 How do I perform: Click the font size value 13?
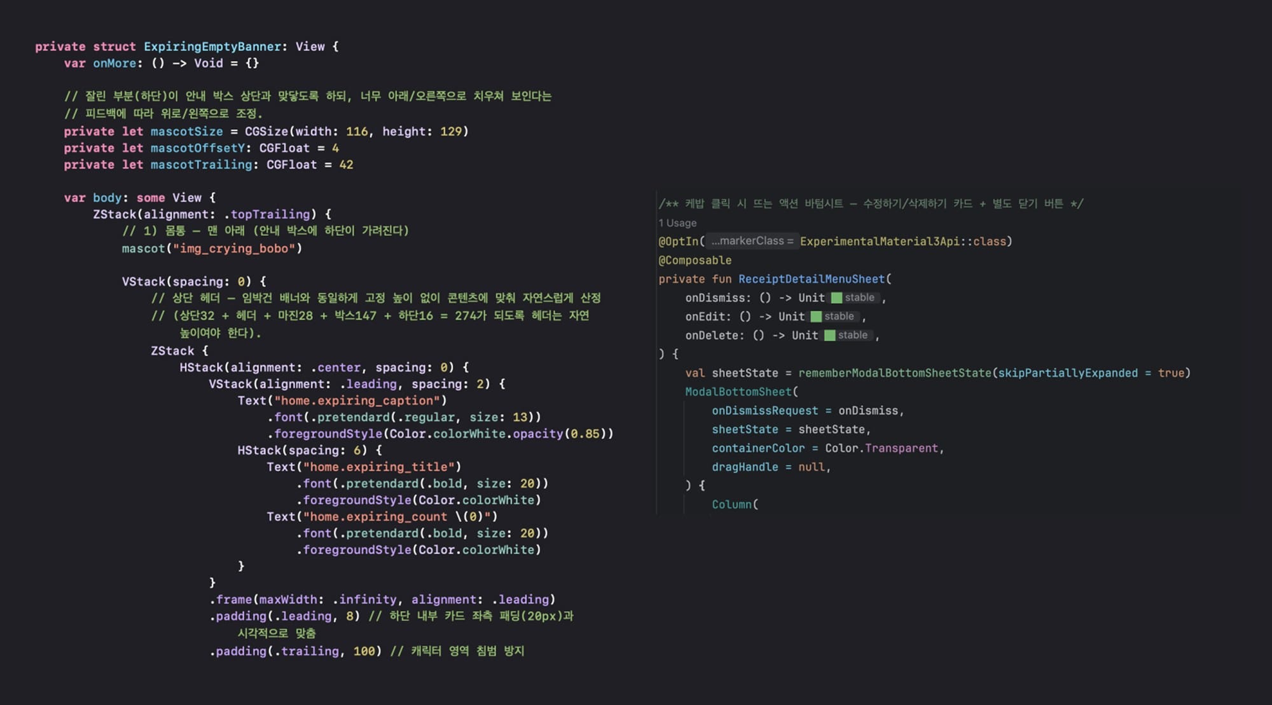click(520, 417)
